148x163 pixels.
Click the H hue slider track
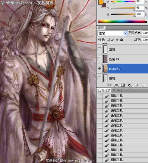(x=123, y=2)
